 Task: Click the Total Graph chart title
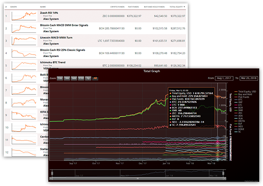point(152,71)
